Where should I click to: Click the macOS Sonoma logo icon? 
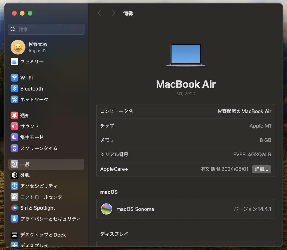click(106, 209)
